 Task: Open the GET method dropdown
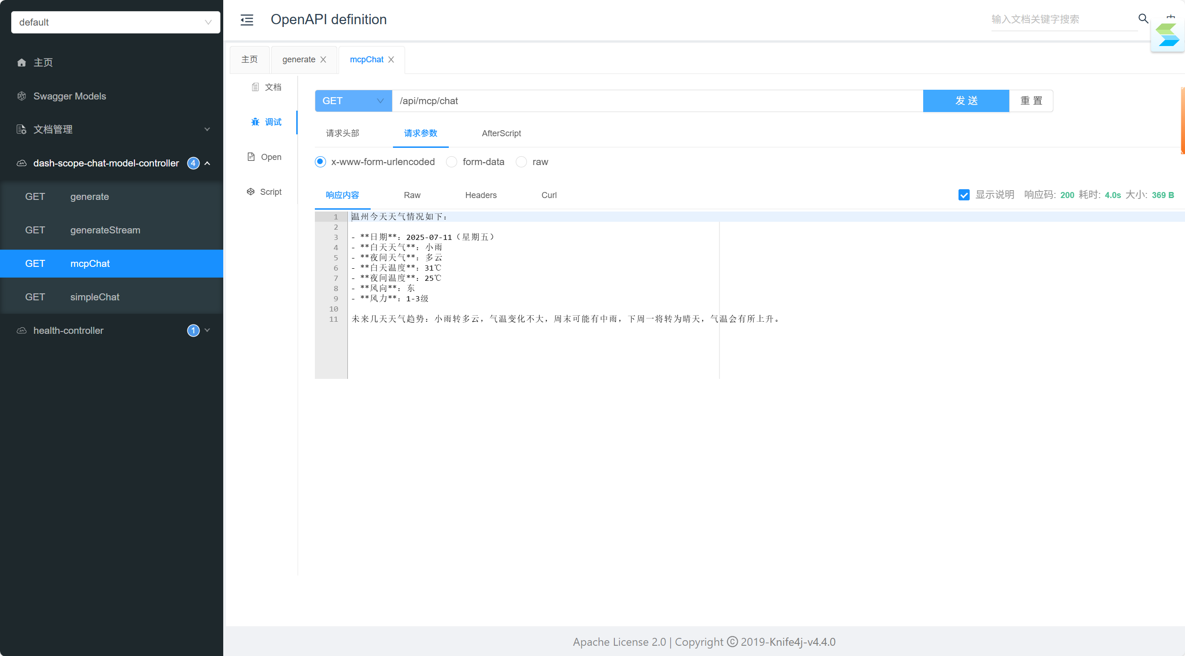point(353,101)
